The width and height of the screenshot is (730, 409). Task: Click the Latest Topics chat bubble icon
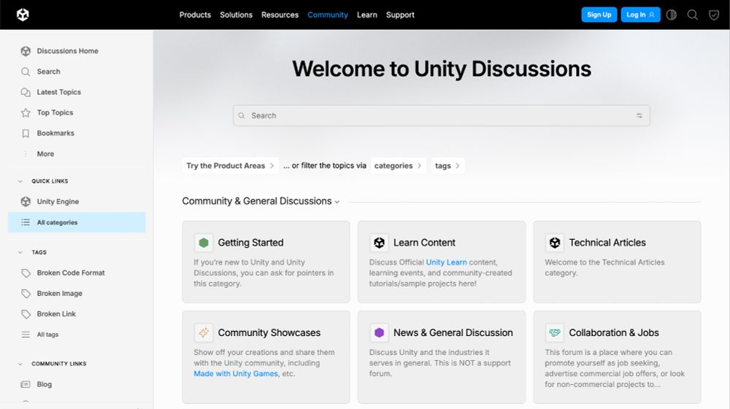[26, 92]
